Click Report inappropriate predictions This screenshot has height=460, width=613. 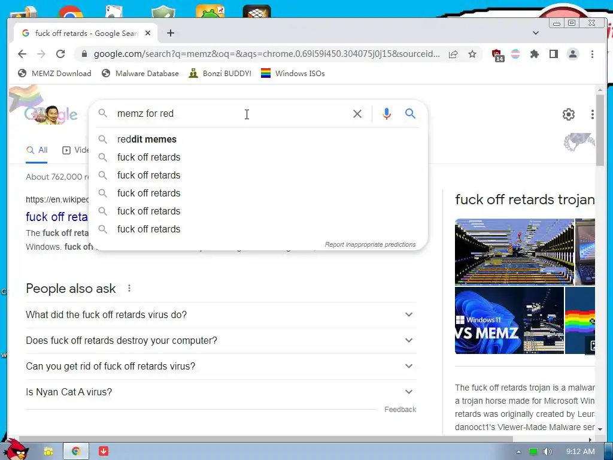(370, 244)
